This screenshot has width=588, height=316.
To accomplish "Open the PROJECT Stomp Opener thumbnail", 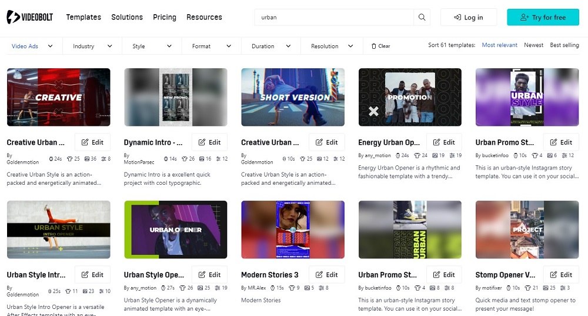I will pyautogui.click(x=527, y=229).
